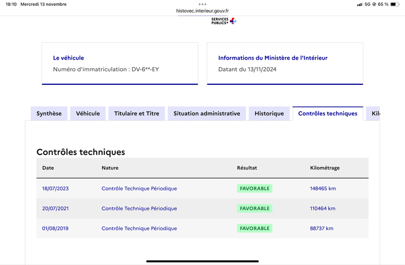This screenshot has width=405, height=265.
Task: Open the Titulaire et Titre tab
Action: point(137,114)
